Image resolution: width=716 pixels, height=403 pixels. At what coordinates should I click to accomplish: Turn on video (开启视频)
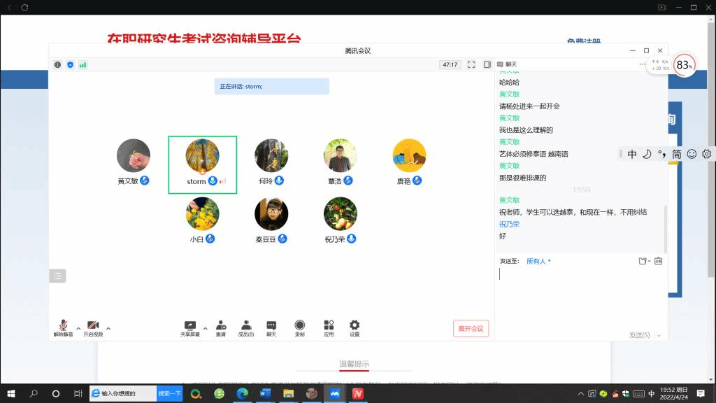pos(93,327)
